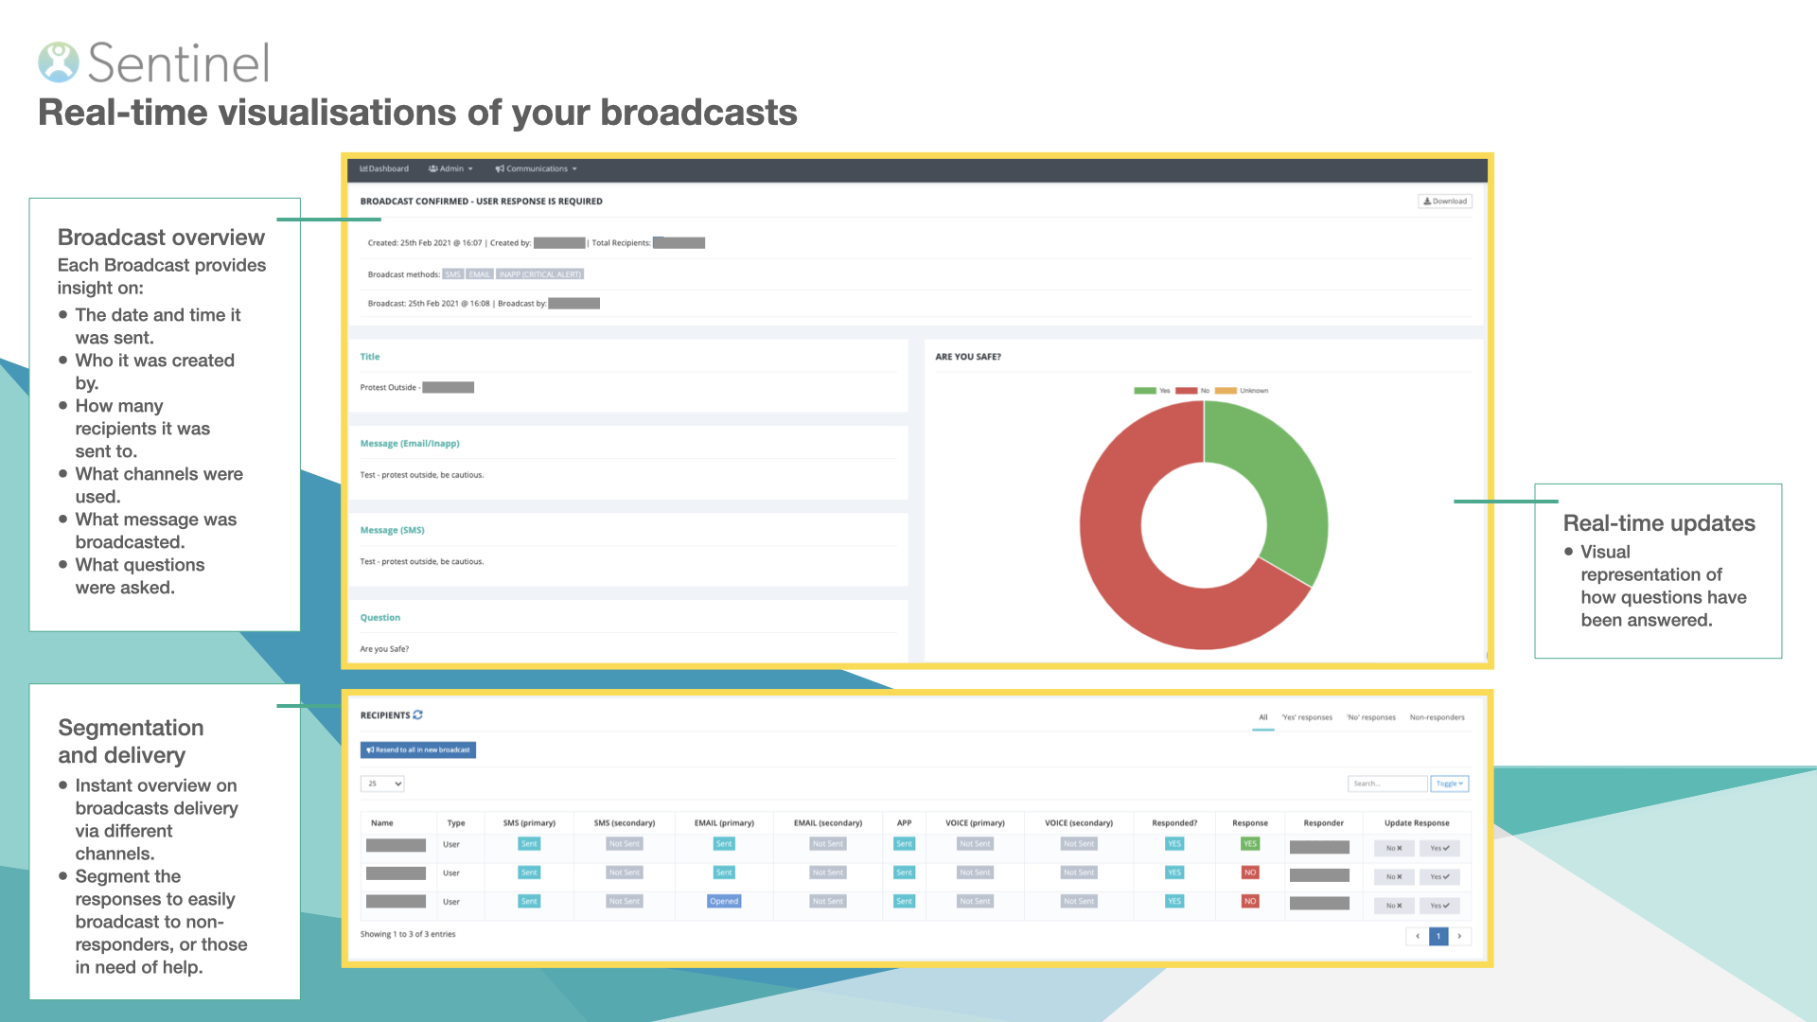This screenshot has height=1022, width=1817.
Task: Mark third recipient response as Yes
Action: click(x=1439, y=907)
